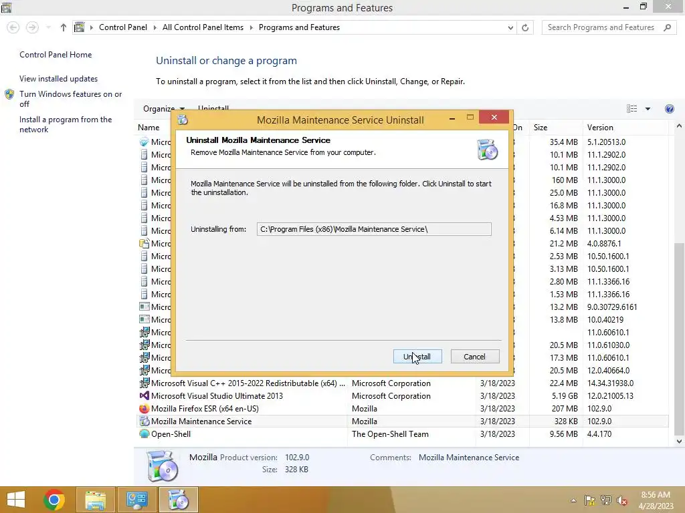Select Microsoft Visual C++ 2015-2022 Redistributable row
685x513 pixels.
pyautogui.click(x=401, y=383)
